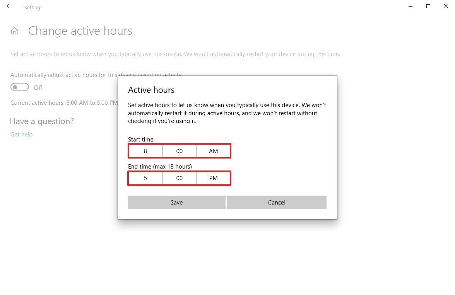This screenshot has width=455, height=295.
Task: Maximize the Settings window
Action: (x=428, y=6)
